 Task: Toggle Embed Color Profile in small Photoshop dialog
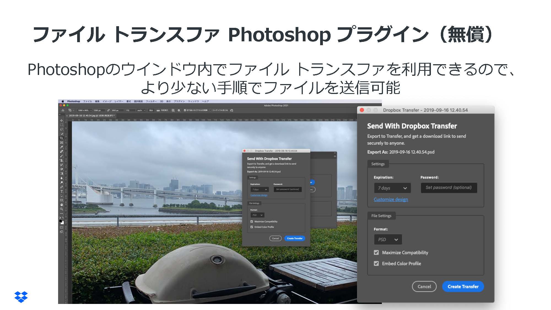[252, 227]
